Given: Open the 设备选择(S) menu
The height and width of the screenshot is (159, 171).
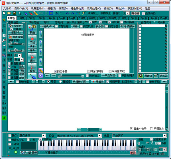Looking at the screenshot, I should click(x=38, y=9).
